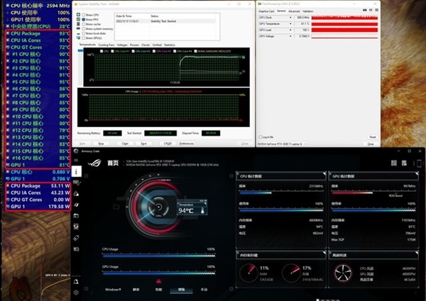The height and width of the screenshot is (301, 426).
Task: Open the Armoury Crate hamburger menu
Action: tap(76, 160)
